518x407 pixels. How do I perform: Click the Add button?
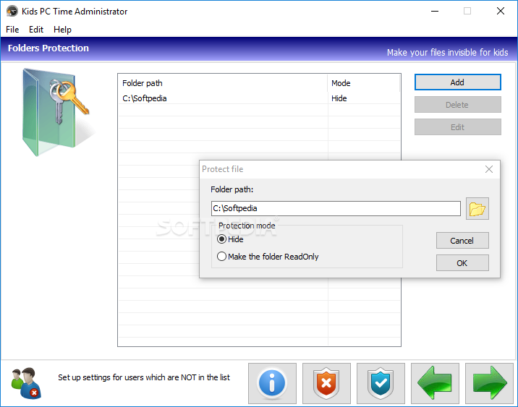(457, 82)
